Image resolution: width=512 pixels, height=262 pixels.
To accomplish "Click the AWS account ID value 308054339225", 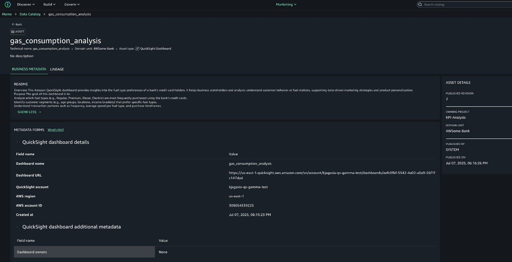I will [241, 206].
